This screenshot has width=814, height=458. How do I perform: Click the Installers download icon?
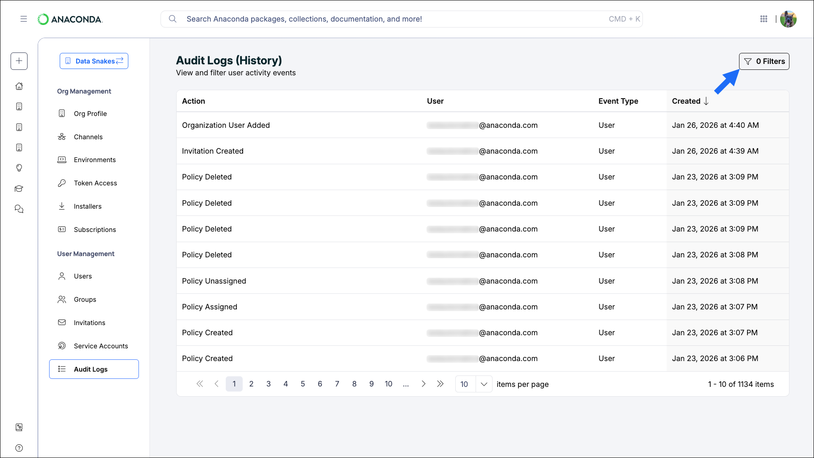pyautogui.click(x=62, y=206)
